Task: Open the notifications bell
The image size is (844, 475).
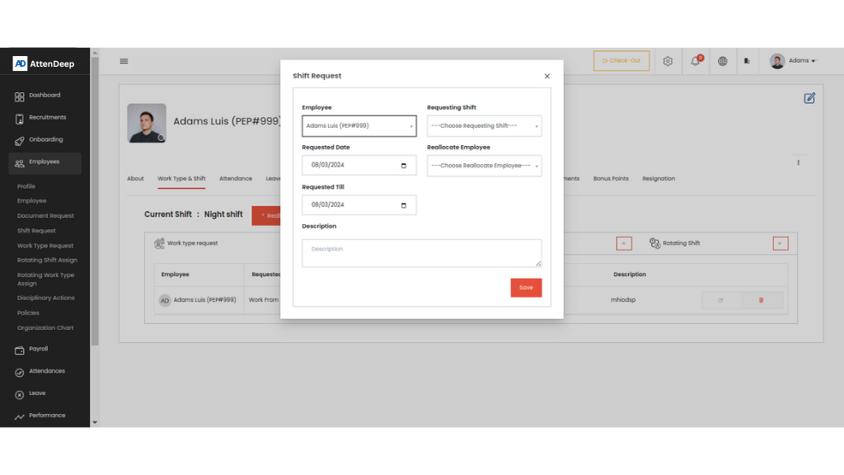Action: click(695, 61)
